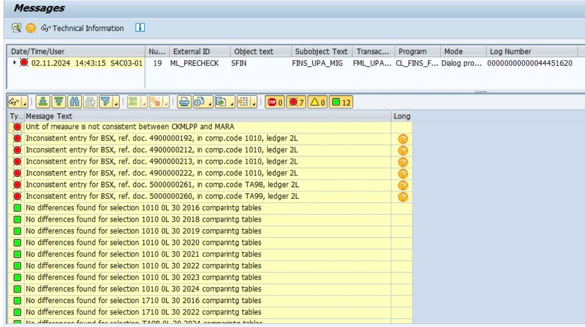
Task: Toggle the success messages filter showing 12
Action: click(x=341, y=102)
